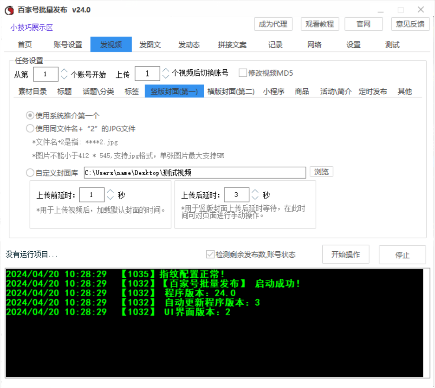435x388 pixels.
Task: Open the 活动\简介 sub-tab
Action: (336, 91)
